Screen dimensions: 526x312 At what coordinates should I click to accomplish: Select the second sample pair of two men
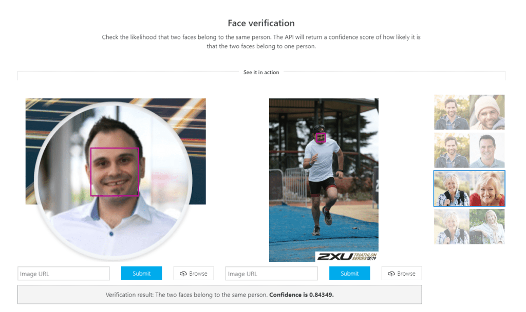[469, 150]
